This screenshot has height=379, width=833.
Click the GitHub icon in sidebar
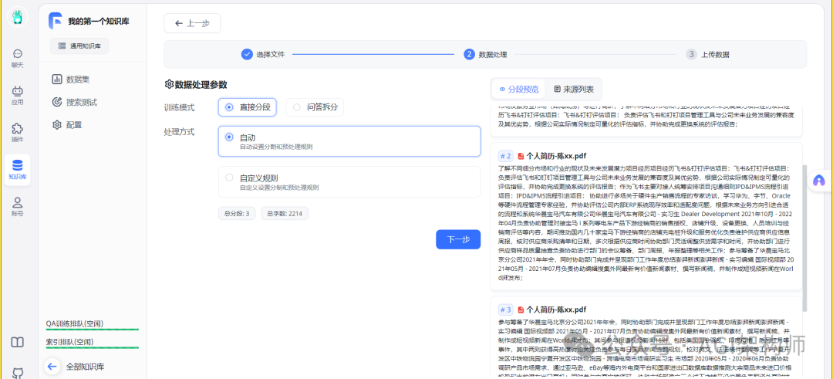[18, 373]
